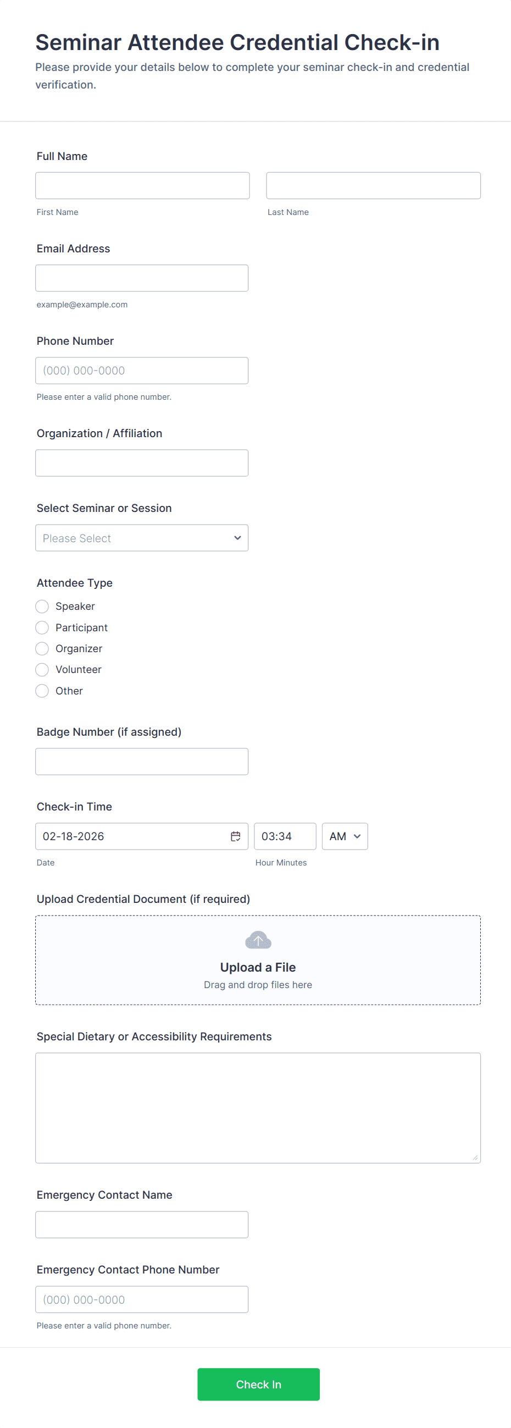
Task: Focus the Organization / Affiliation field
Action: point(142,463)
